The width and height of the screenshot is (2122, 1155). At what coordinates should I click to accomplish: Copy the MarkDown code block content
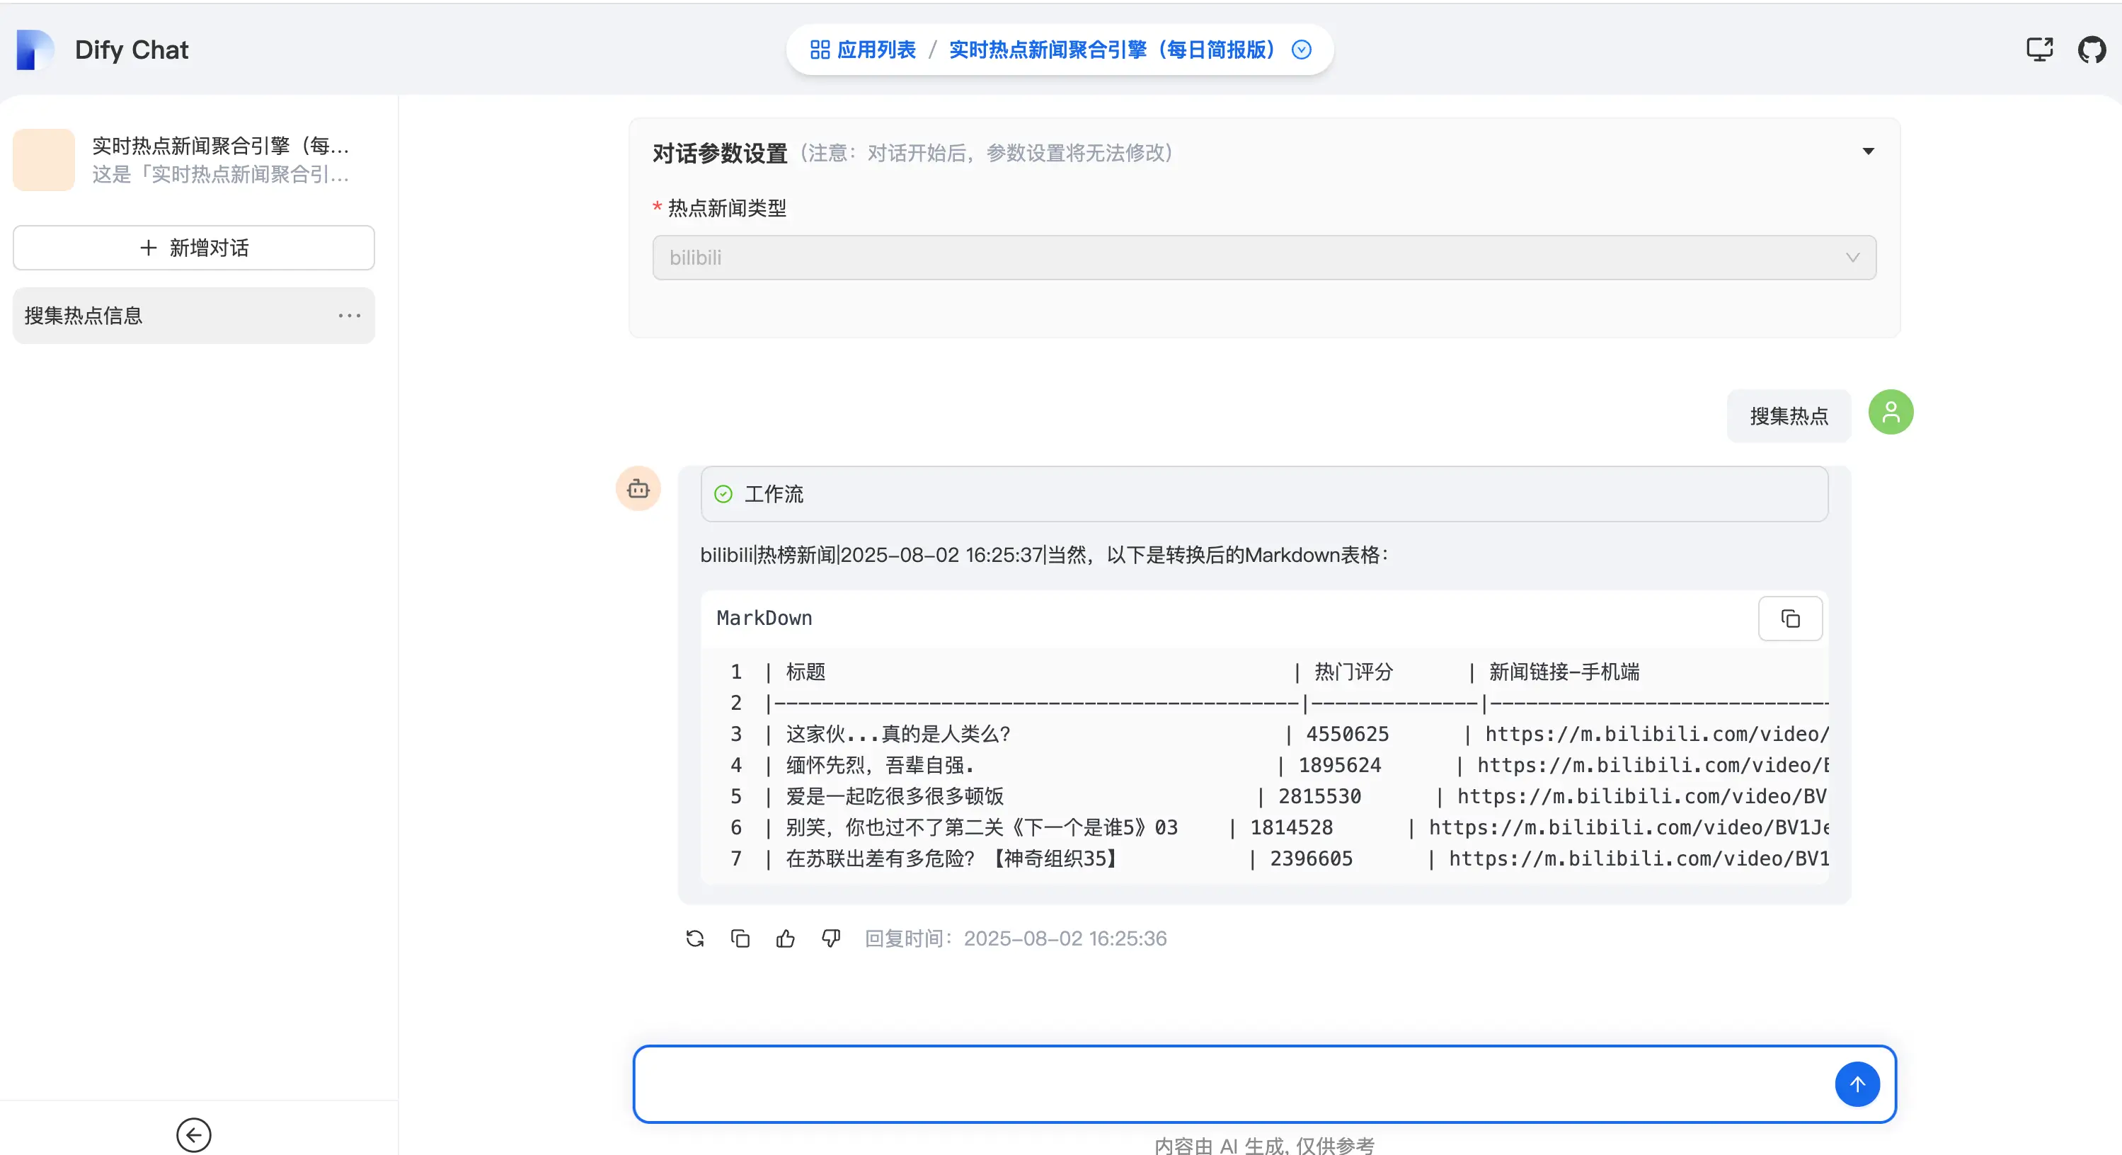click(1789, 619)
